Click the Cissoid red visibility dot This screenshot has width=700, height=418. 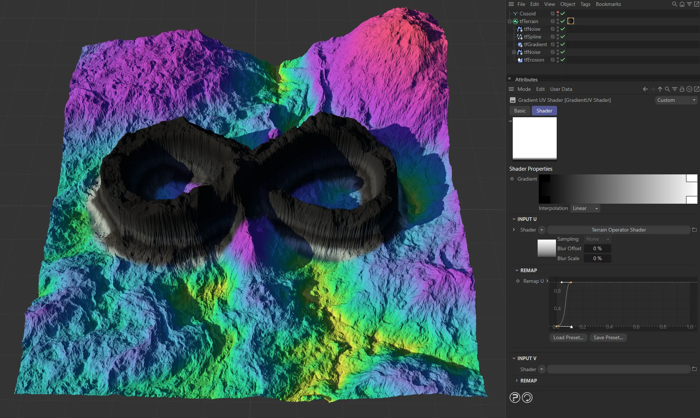point(558,12)
